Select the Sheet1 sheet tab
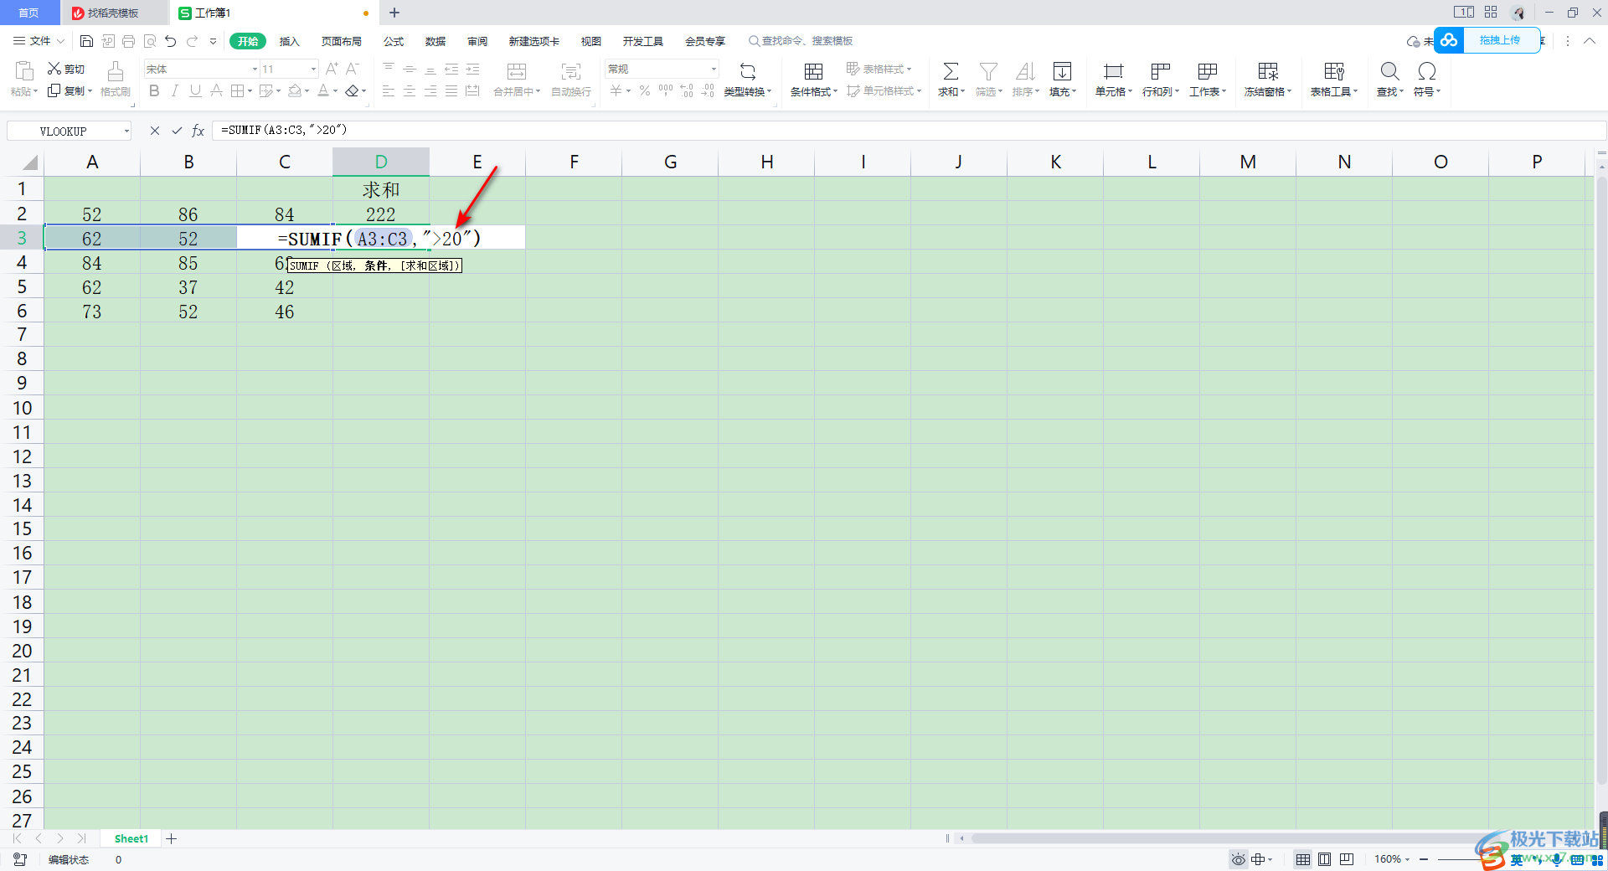This screenshot has width=1608, height=871. [131, 838]
